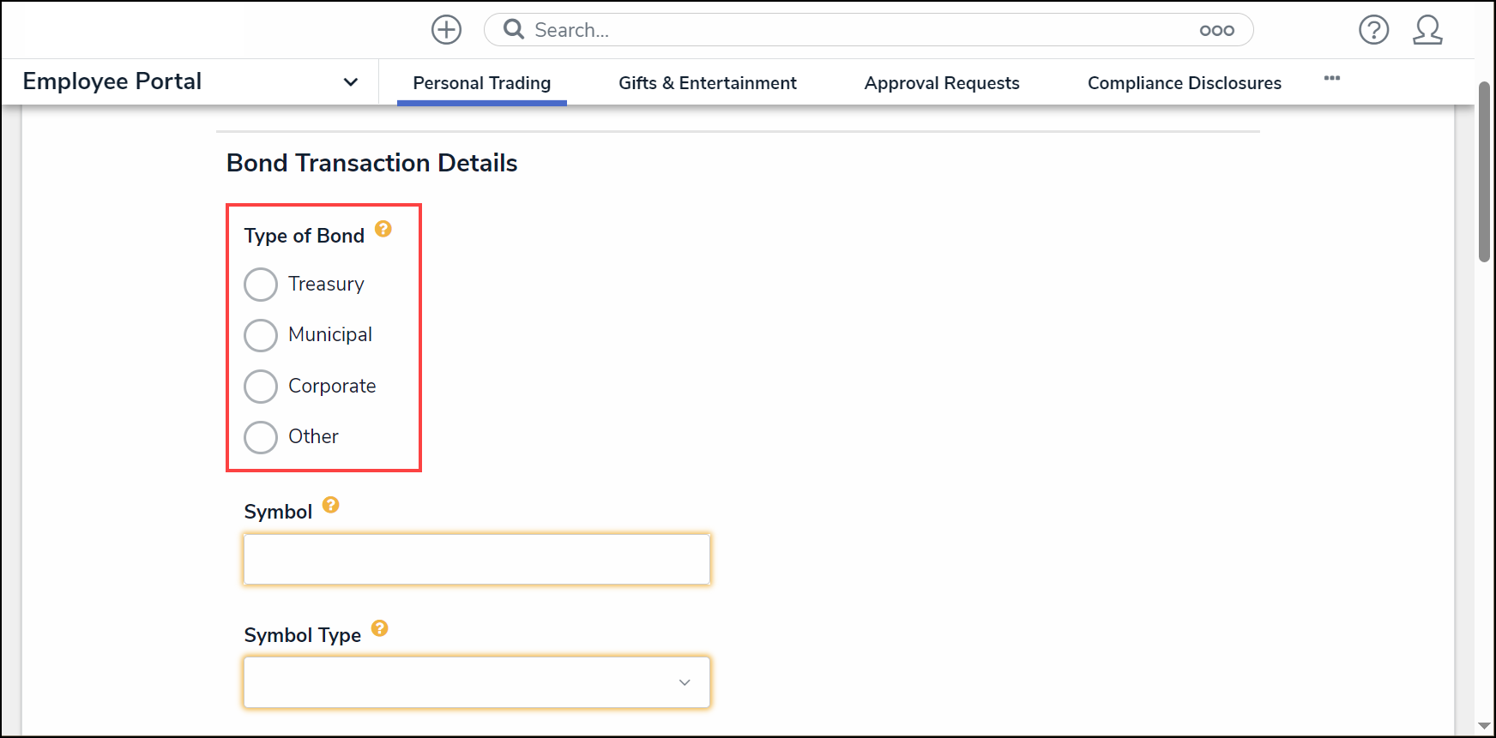Click the magnifying glass search icon
This screenshot has height=738, width=1496.
(514, 30)
